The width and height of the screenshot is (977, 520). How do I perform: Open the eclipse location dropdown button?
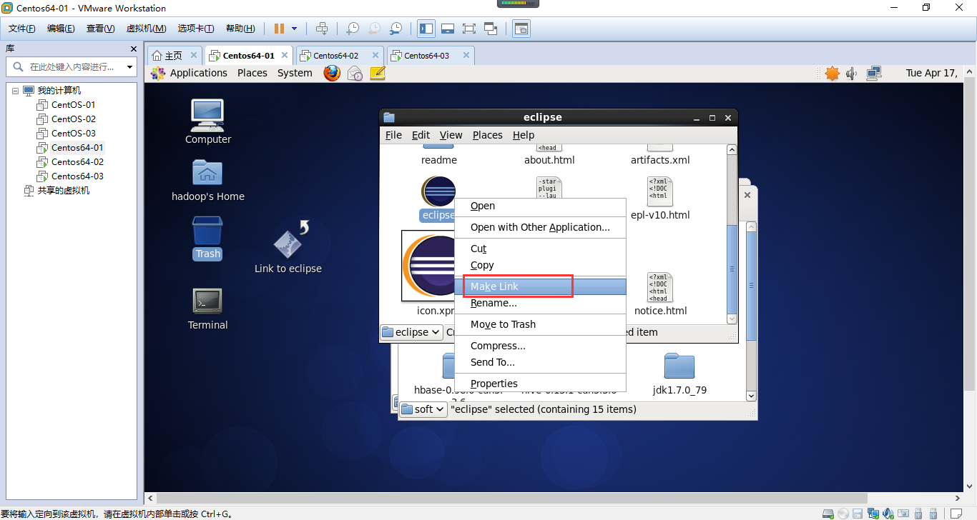[x=412, y=332]
